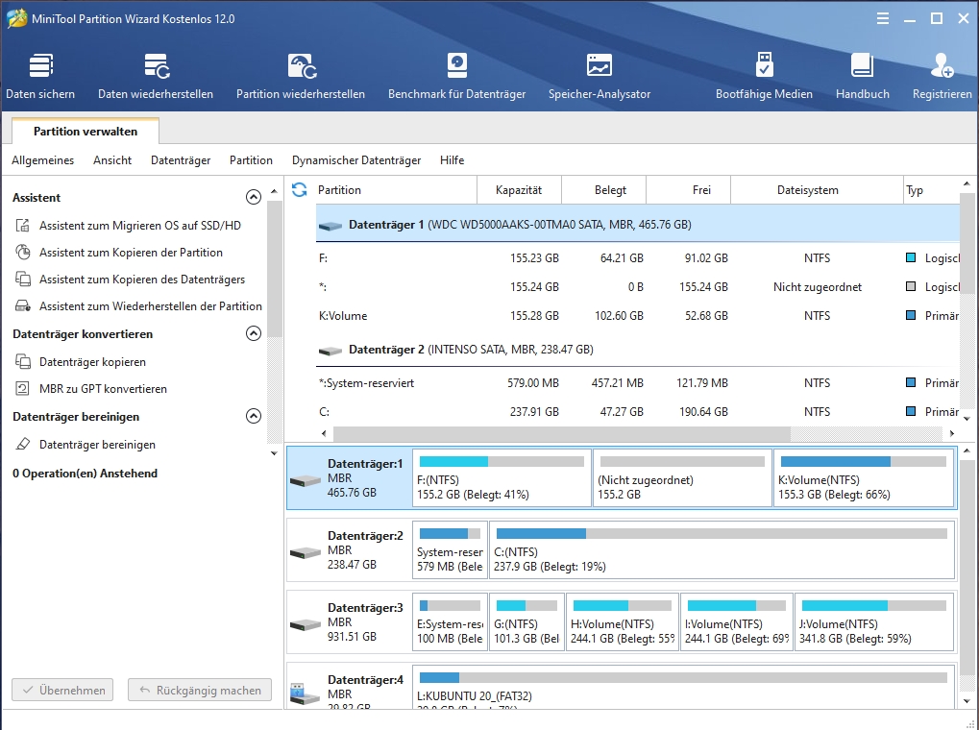Image resolution: width=979 pixels, height=730 pixels.
Task: Select Datenträger:4 USB drive icon
Action: 306,693
